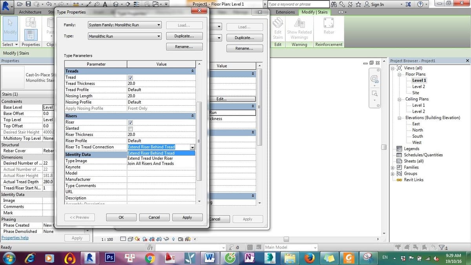Open the Site floor plan view
The height and width of the screenshot is (265, 471).
click(x=416, y=93)
